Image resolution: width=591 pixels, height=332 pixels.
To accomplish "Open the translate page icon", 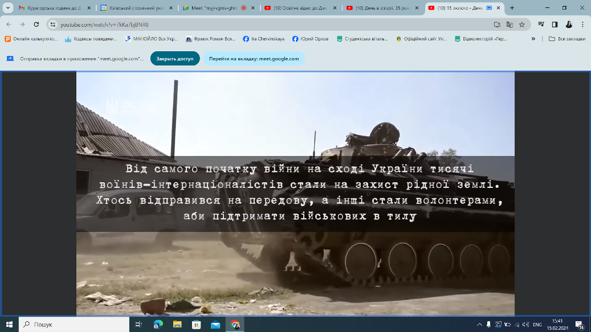I will click(510, 24).
